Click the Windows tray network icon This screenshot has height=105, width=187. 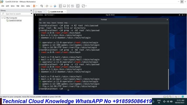(164, 101)
